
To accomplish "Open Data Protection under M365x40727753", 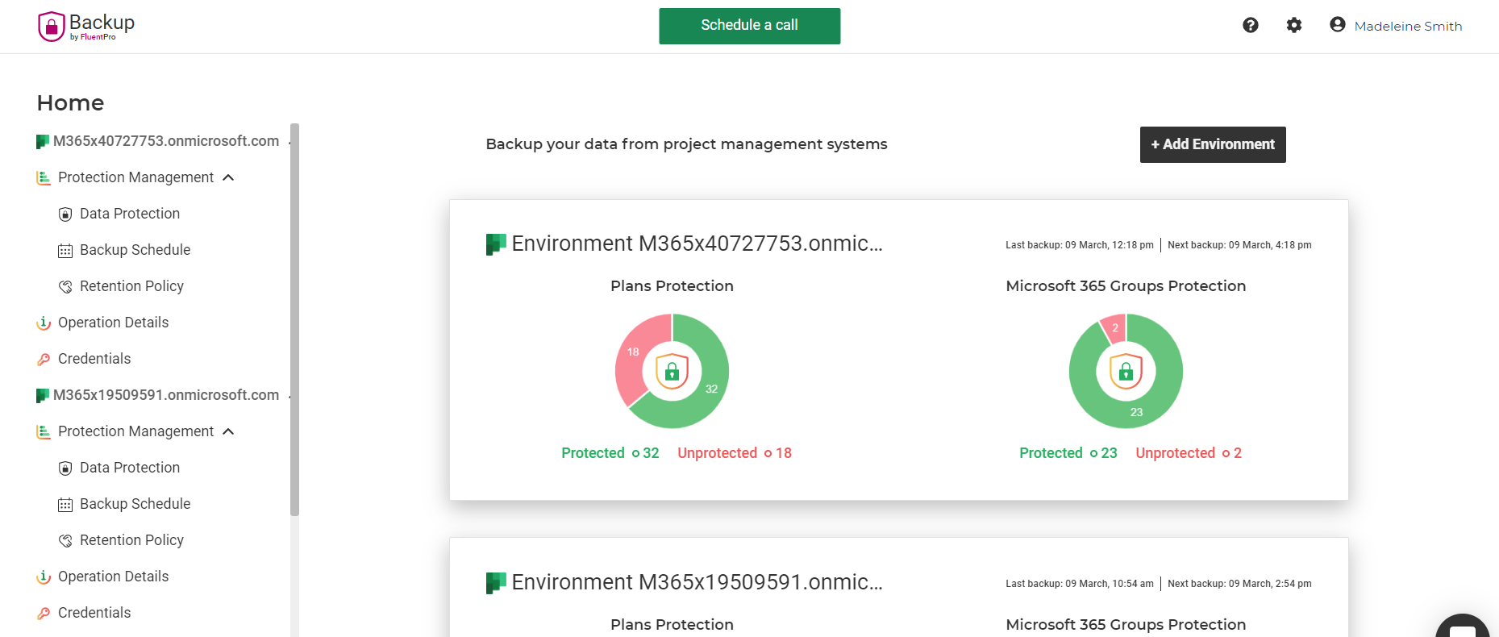I will pos(130,214).
